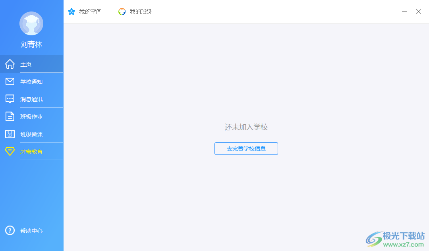Screen dimensions: 429x251
Task: Open 学校通知 via the envelope icon
Action: (10, 81)
